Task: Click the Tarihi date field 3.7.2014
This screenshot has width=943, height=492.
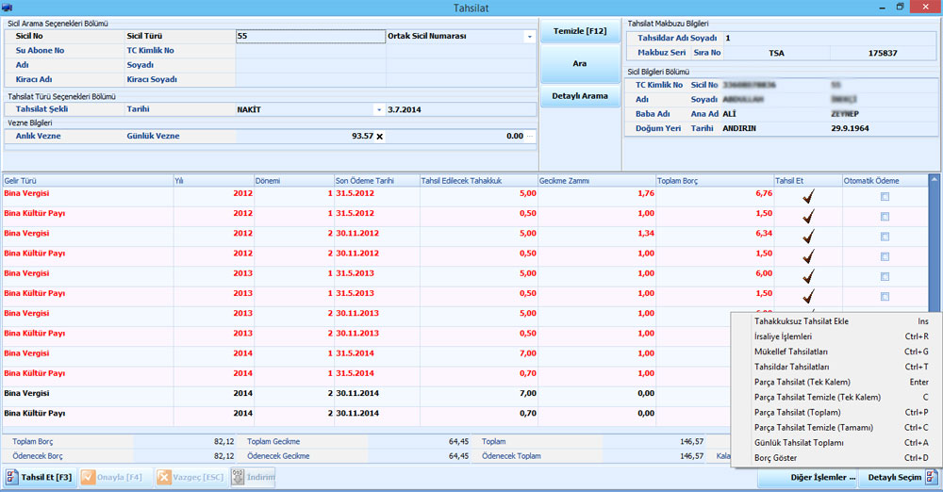Action: coord(461,109)
